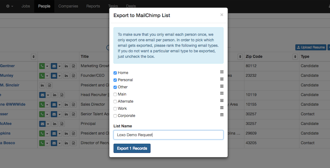Image resolution: width=330 pixels, height=168 pixels.
Task: Open LinkedIn icon in M. Sinclair row
Action: coord(42,85)
